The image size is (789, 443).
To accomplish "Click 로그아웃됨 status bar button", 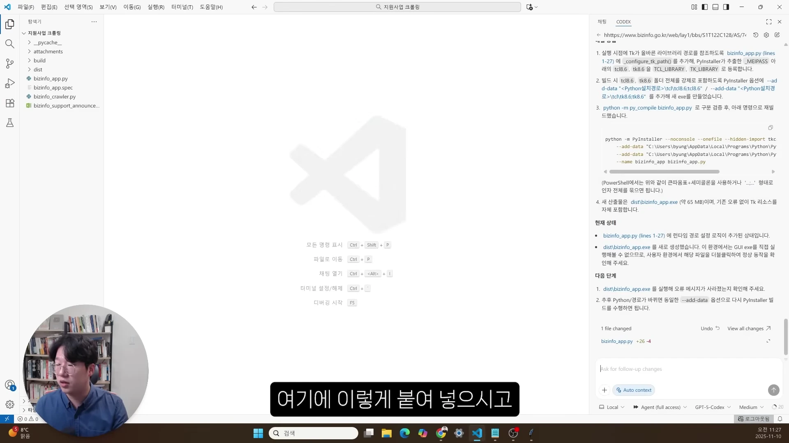I will (754, 419).
